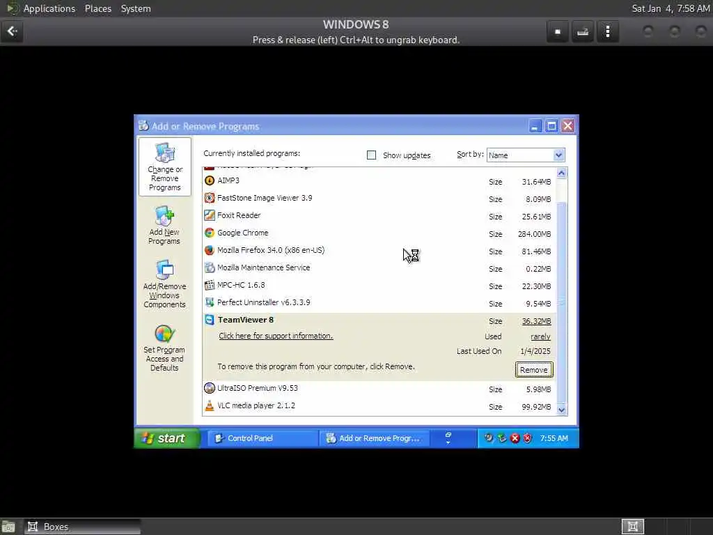Open Add/Remove Windows Components

(x=164, y=284)
